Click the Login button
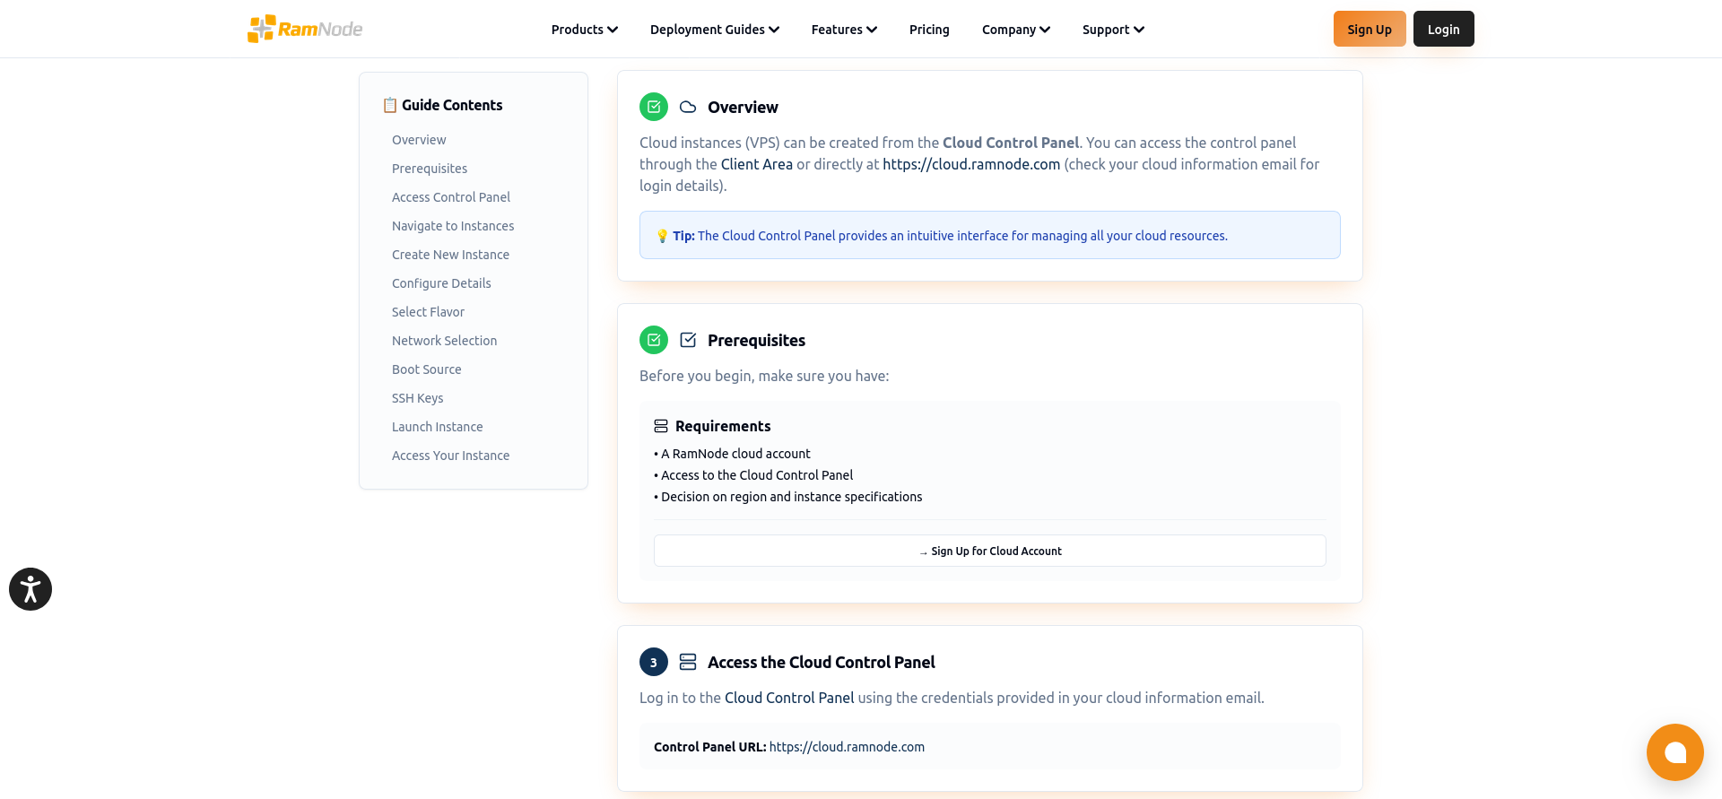 (1444, 29)
